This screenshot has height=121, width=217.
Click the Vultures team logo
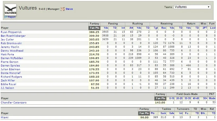11,9
